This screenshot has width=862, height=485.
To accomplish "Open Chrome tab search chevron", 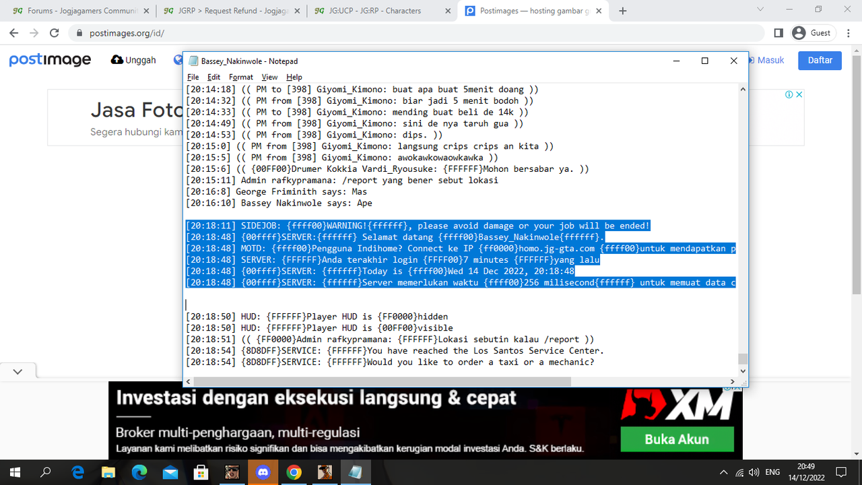I will [x=760, y=9].
